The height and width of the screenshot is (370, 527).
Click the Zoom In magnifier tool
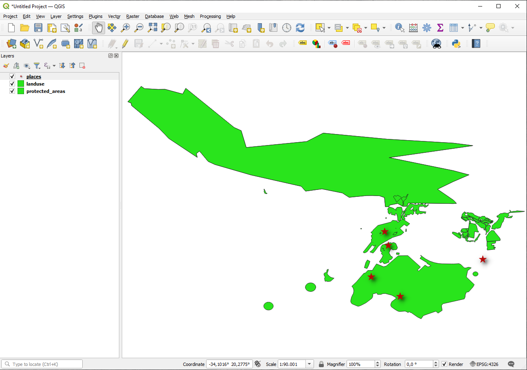pyautogui.click(x=125, y=28)
